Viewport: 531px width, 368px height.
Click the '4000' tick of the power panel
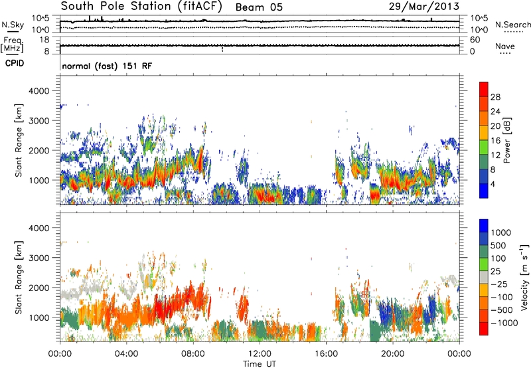point(38,91)
